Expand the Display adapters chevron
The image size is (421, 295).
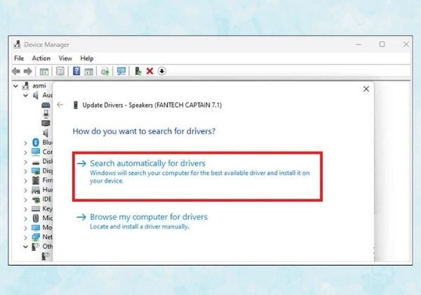pos(25,171)
